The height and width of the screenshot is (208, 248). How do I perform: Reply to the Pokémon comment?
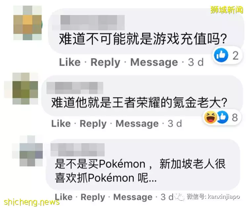point(93,197)
